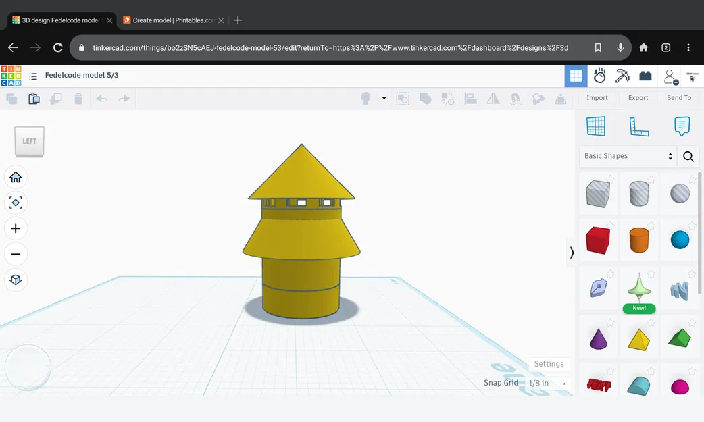
Task: Expand the hide options arrow beside the lightbulb
Action: [x=383, y=98]
